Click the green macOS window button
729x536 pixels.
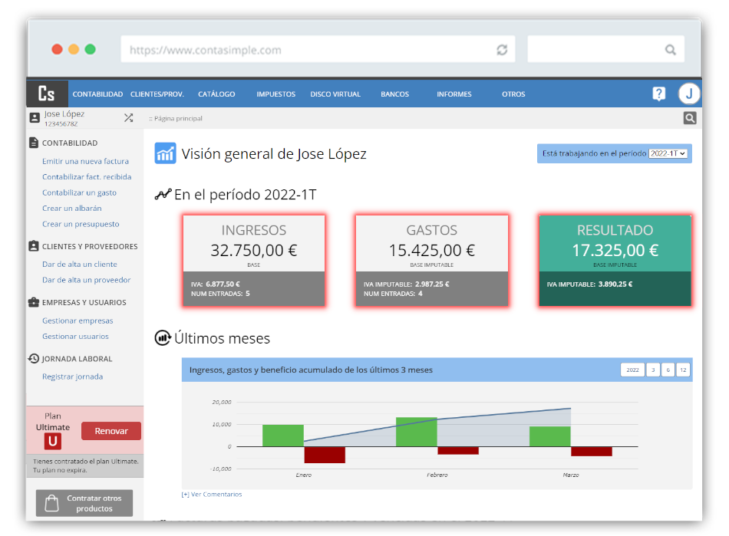pos(91,49)
